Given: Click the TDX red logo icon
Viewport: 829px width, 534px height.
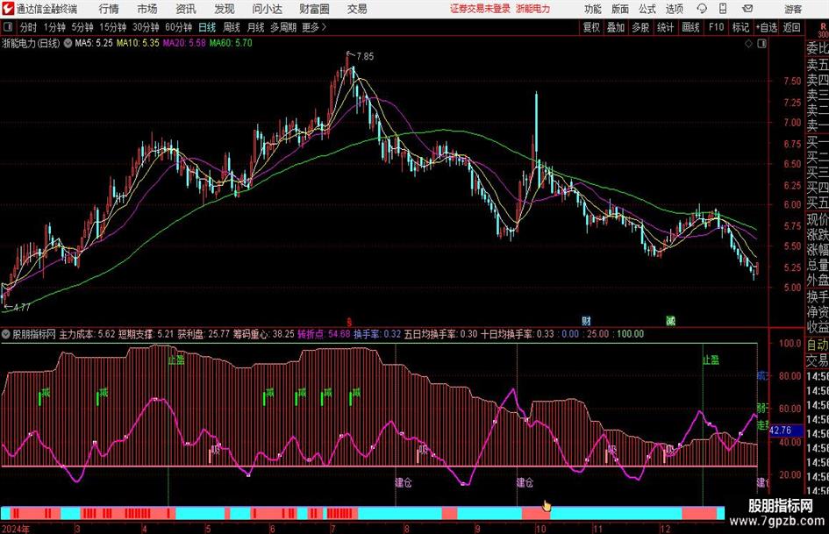Looking at the screenshot, I should (8, 9).
